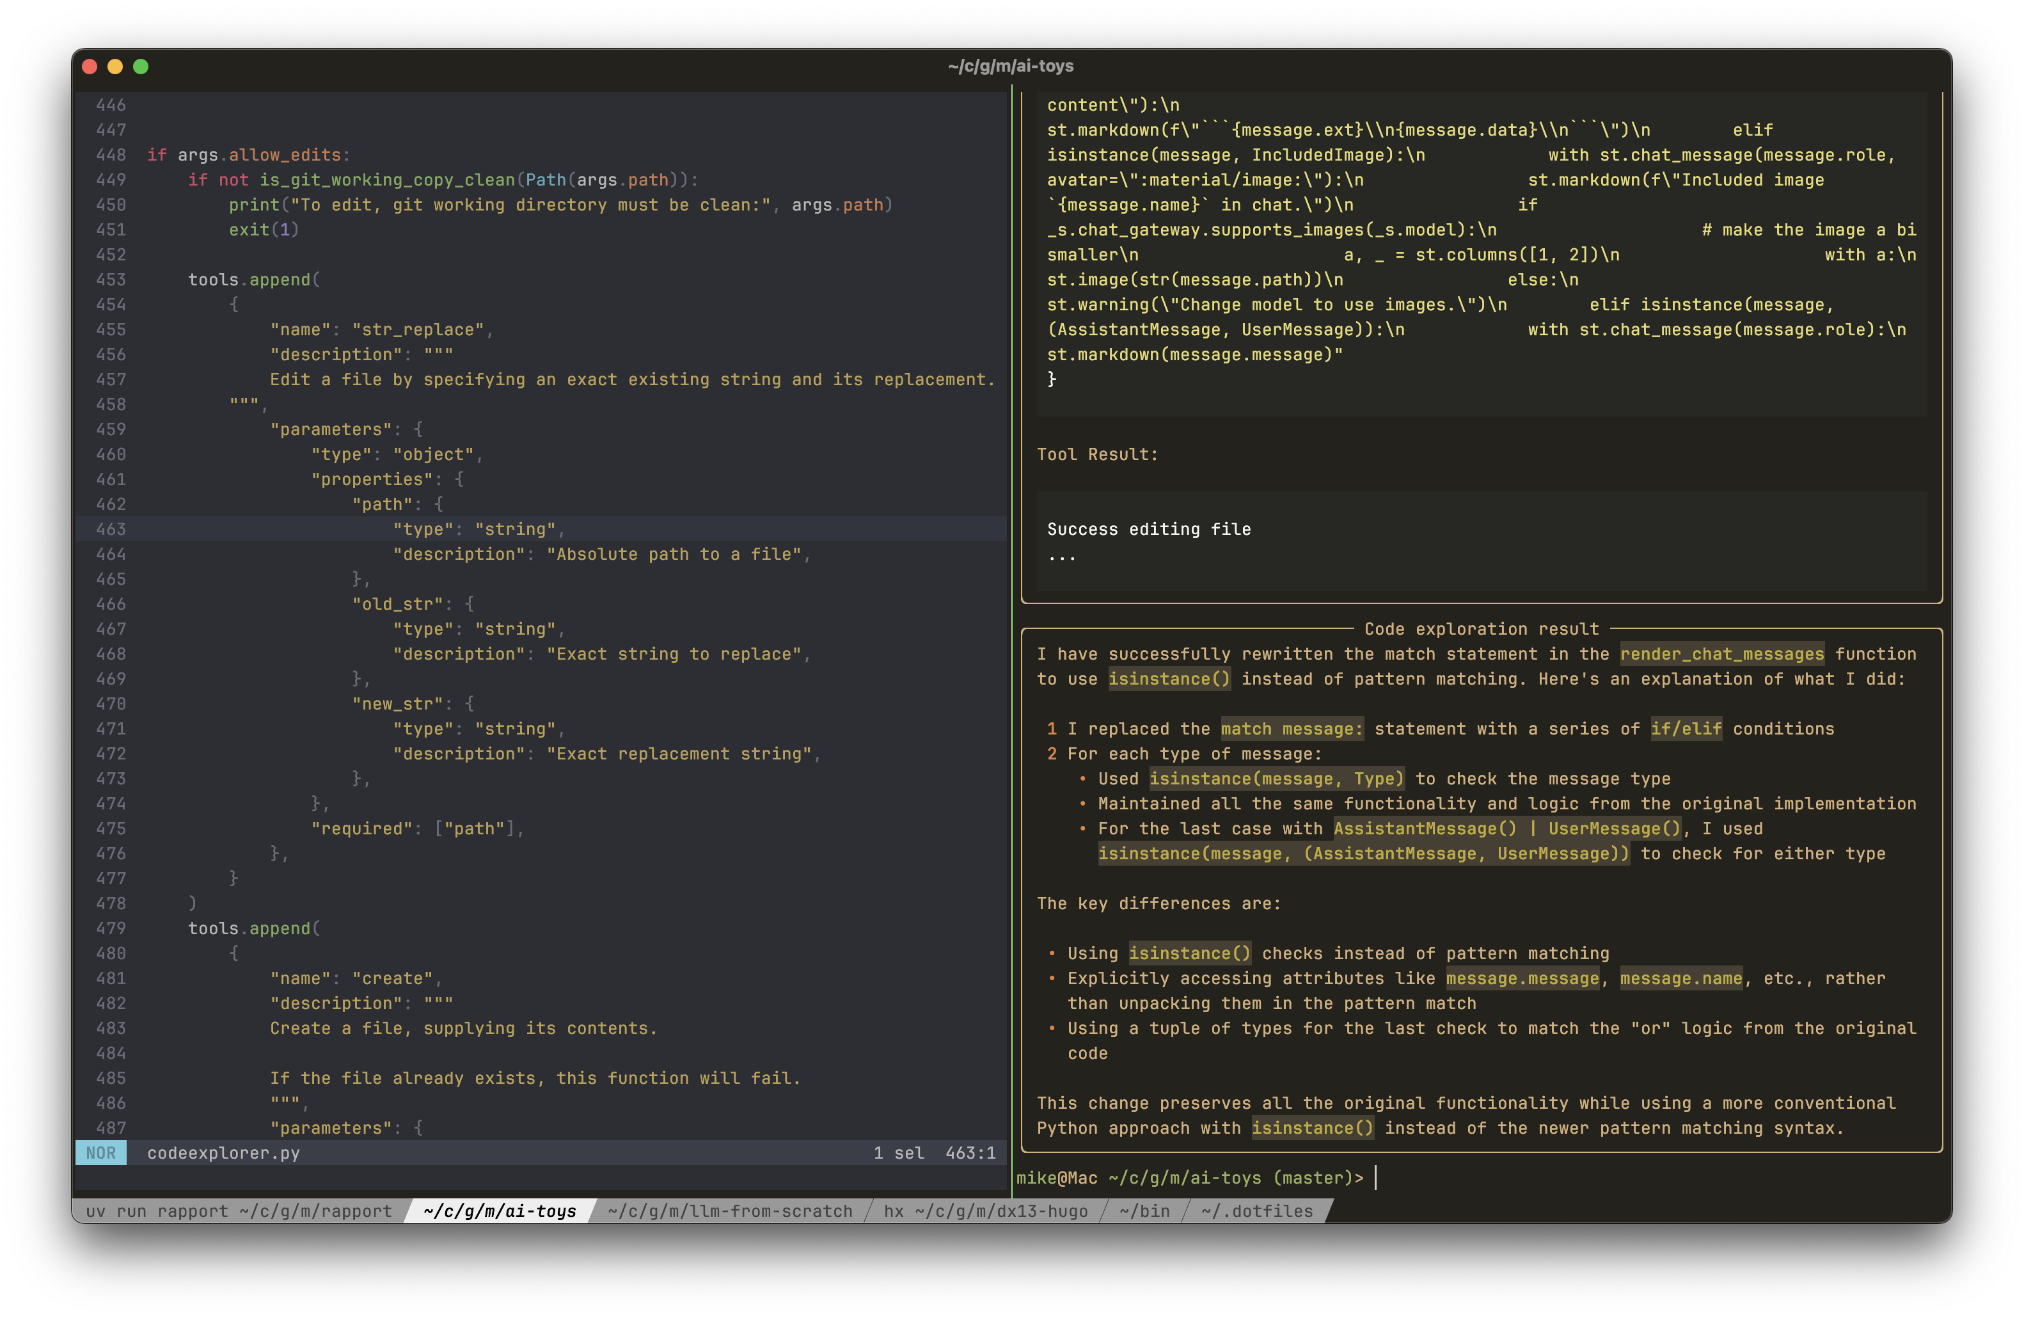Viewport: 2024px width, 1318px height.
Task: Click the '1 sel' selection count
Action: 898,1153
